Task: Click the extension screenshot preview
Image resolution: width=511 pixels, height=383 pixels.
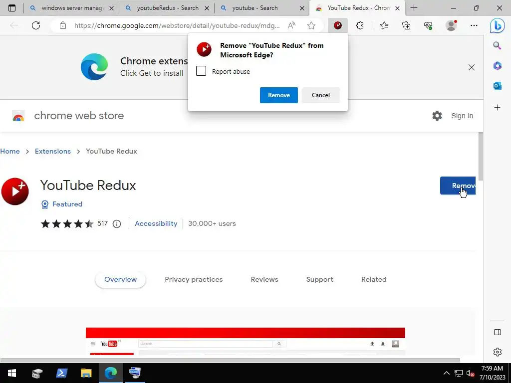Action: click(246, 341)
